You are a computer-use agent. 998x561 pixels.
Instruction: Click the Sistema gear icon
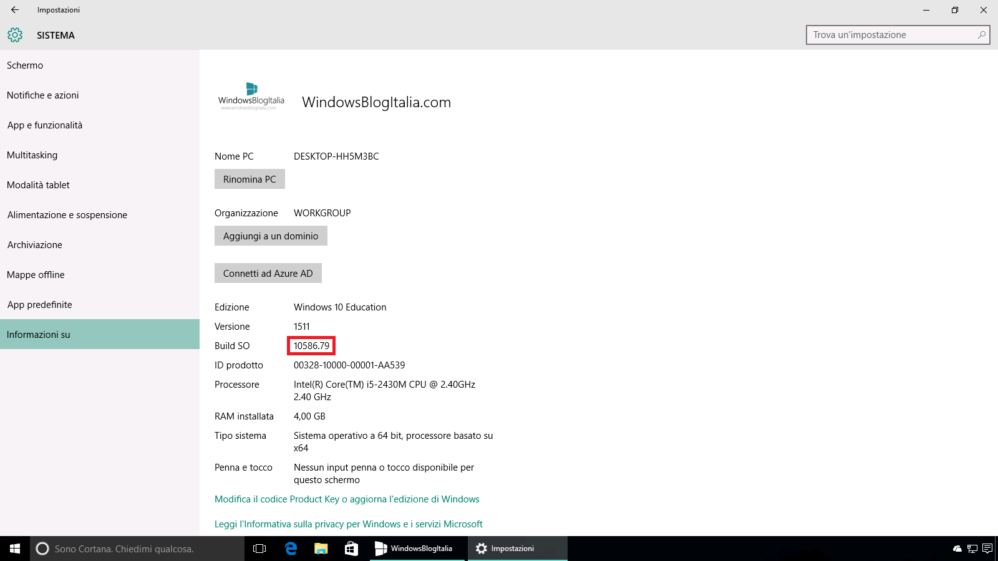point(15,35)
